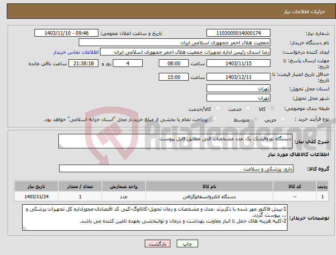Viewport: 336px width, 255px height.
Task: Click the کد کالا column header
Action: tap(295, 186)
